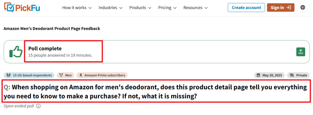Click the gender icon in Men tag
The width and height of the screenshot is (313, 115).
pyautogui.click(x=61, y=75)
